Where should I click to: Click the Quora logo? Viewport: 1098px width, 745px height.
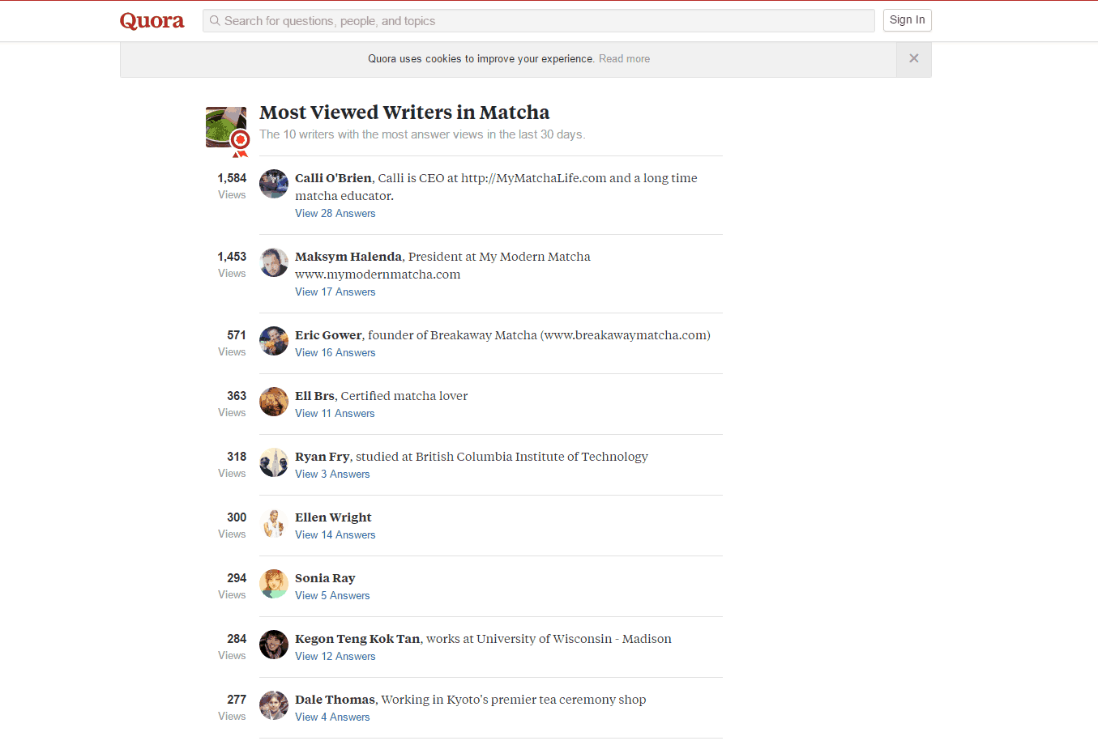(152, 21)
